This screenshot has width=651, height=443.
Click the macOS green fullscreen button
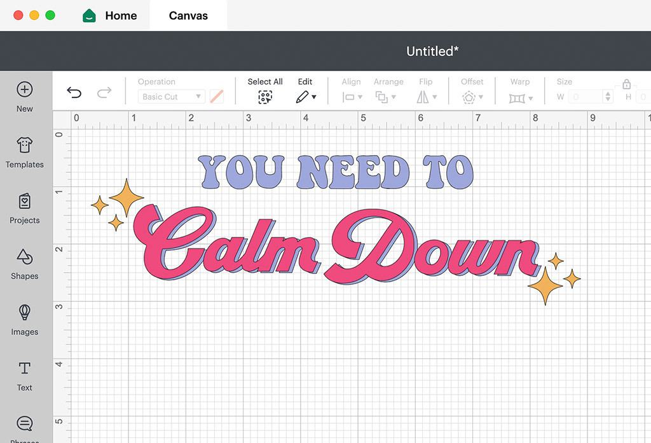pyautogui.click(x=50, y=15)
